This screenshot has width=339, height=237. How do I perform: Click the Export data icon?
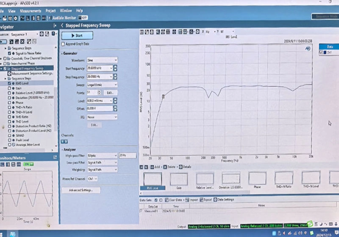click(x=200, y=199)
